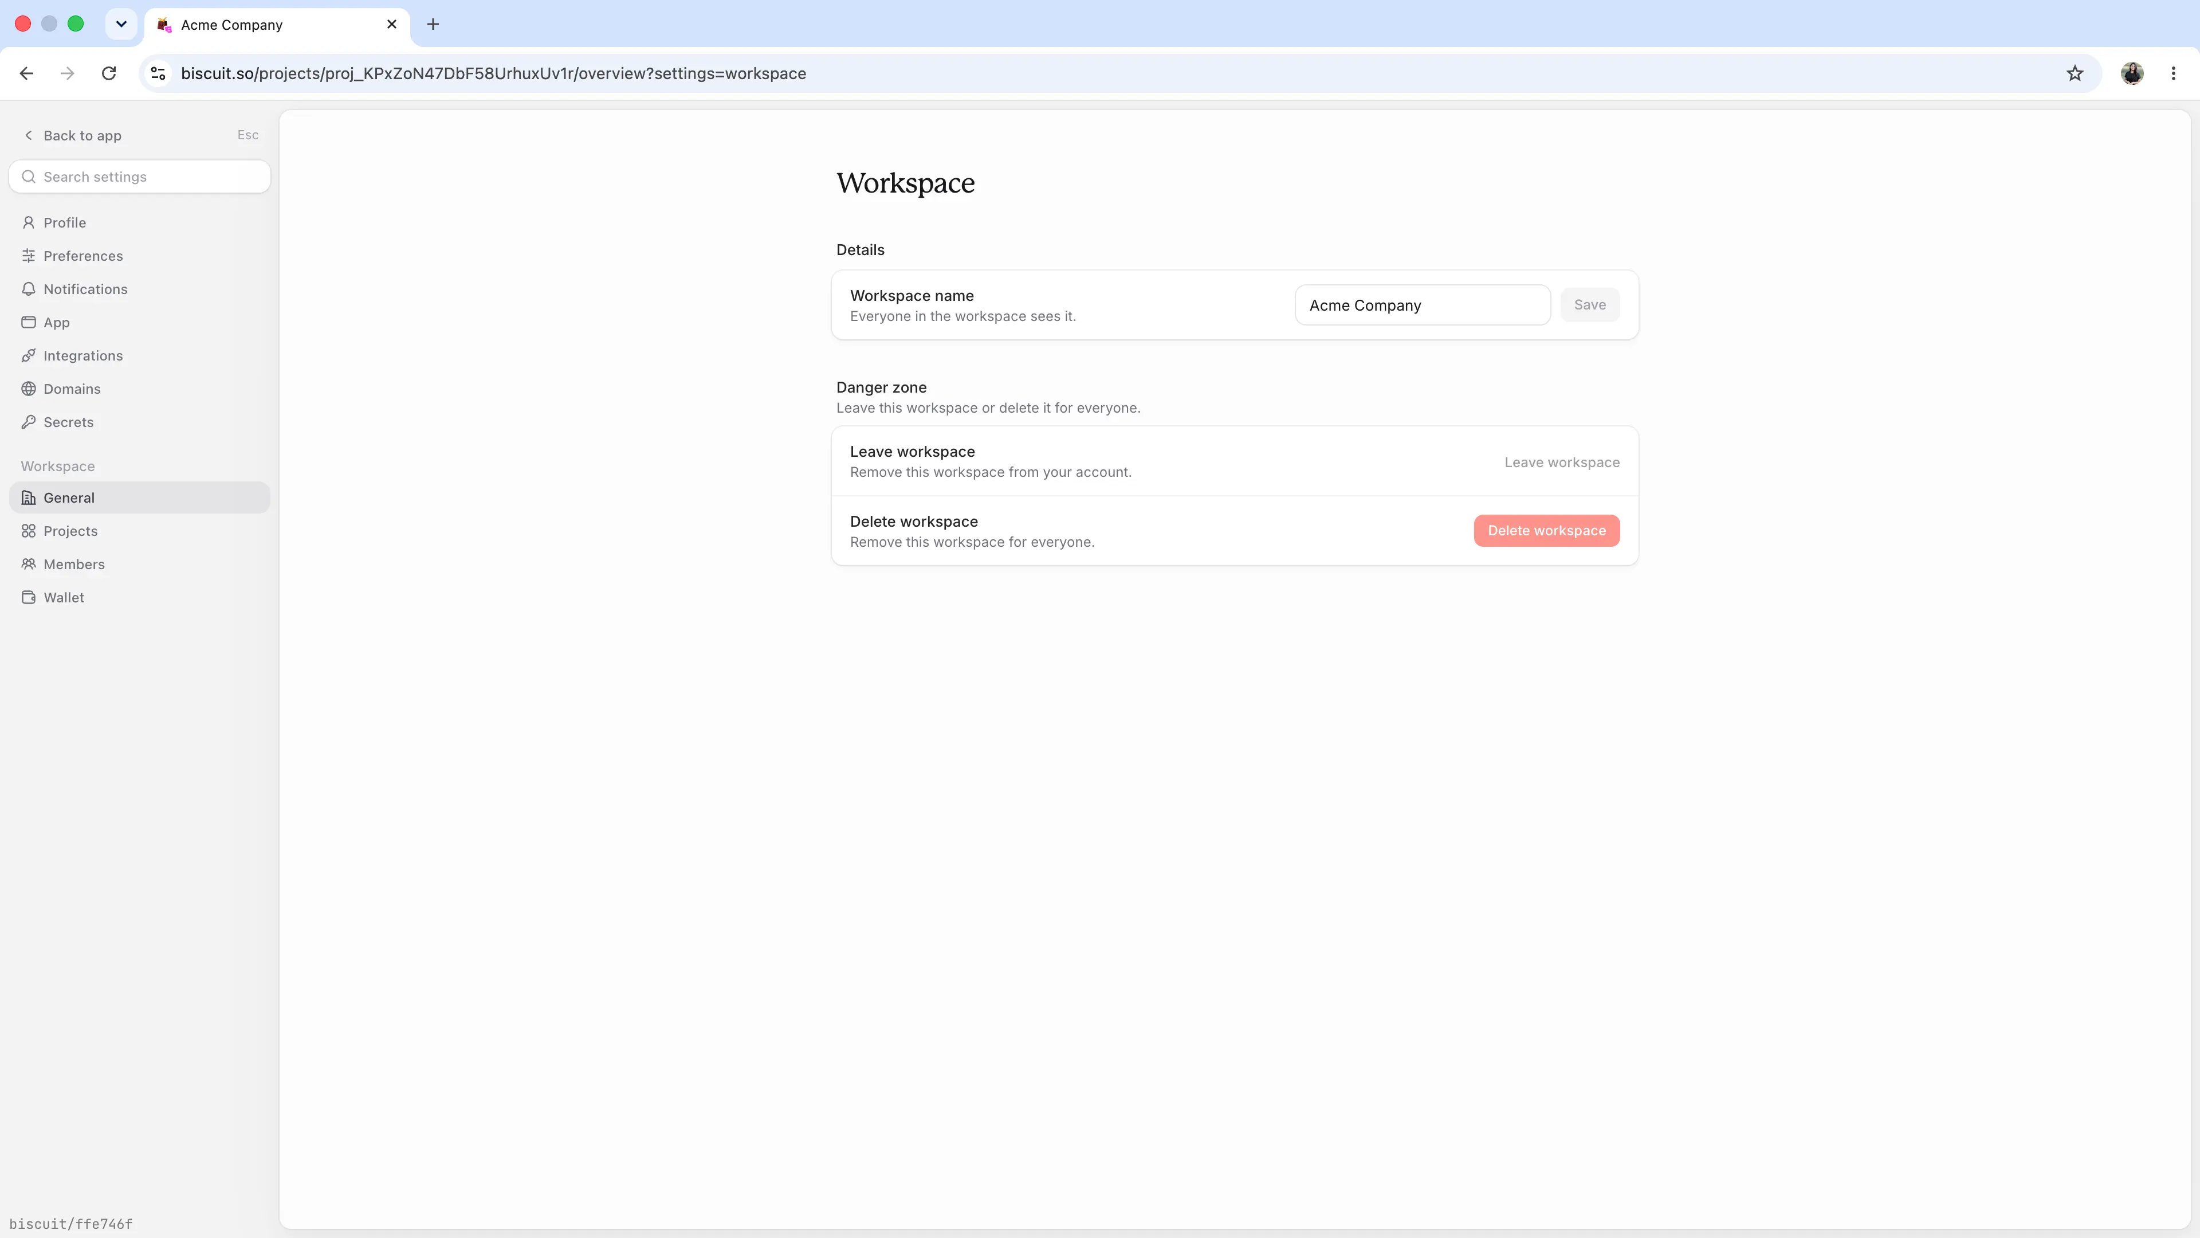Open the Projects grid icon
Screen dimensions: 2200x1238
click(x=28, y=531)
